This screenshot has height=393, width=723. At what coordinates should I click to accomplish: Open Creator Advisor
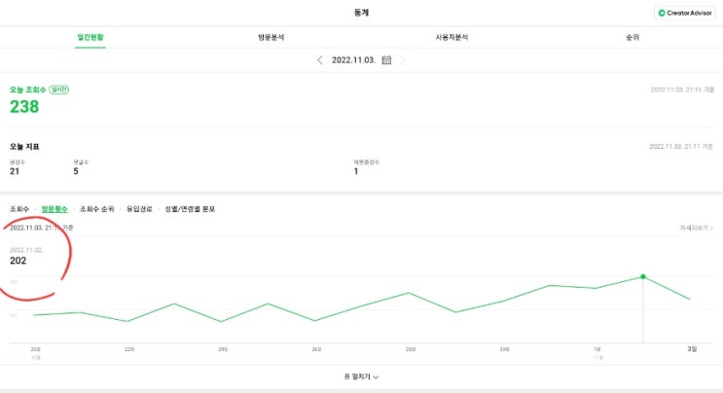tap(685, 13)
